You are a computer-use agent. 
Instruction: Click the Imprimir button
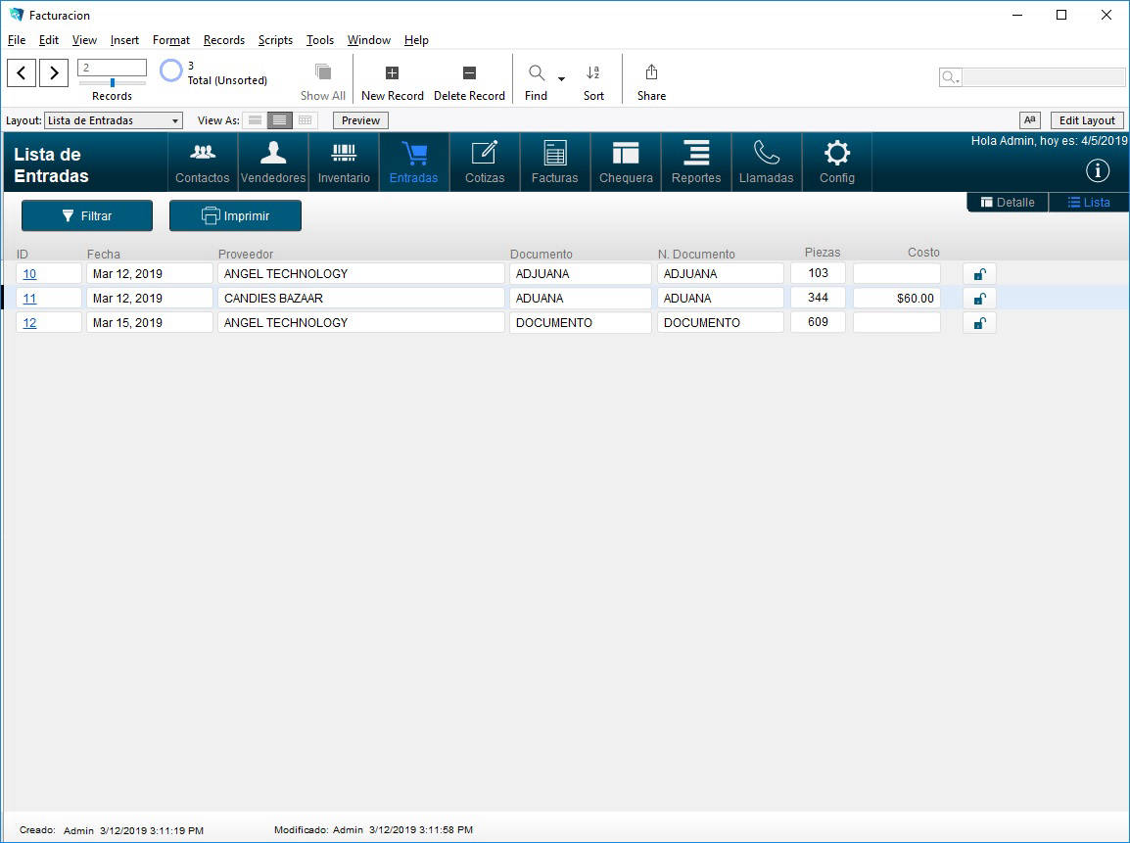(236, 215)
